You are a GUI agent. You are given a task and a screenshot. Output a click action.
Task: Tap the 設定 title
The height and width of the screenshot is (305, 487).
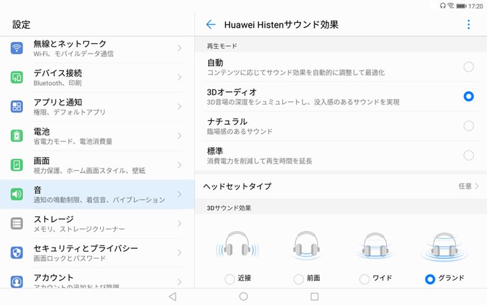(21, 25)
